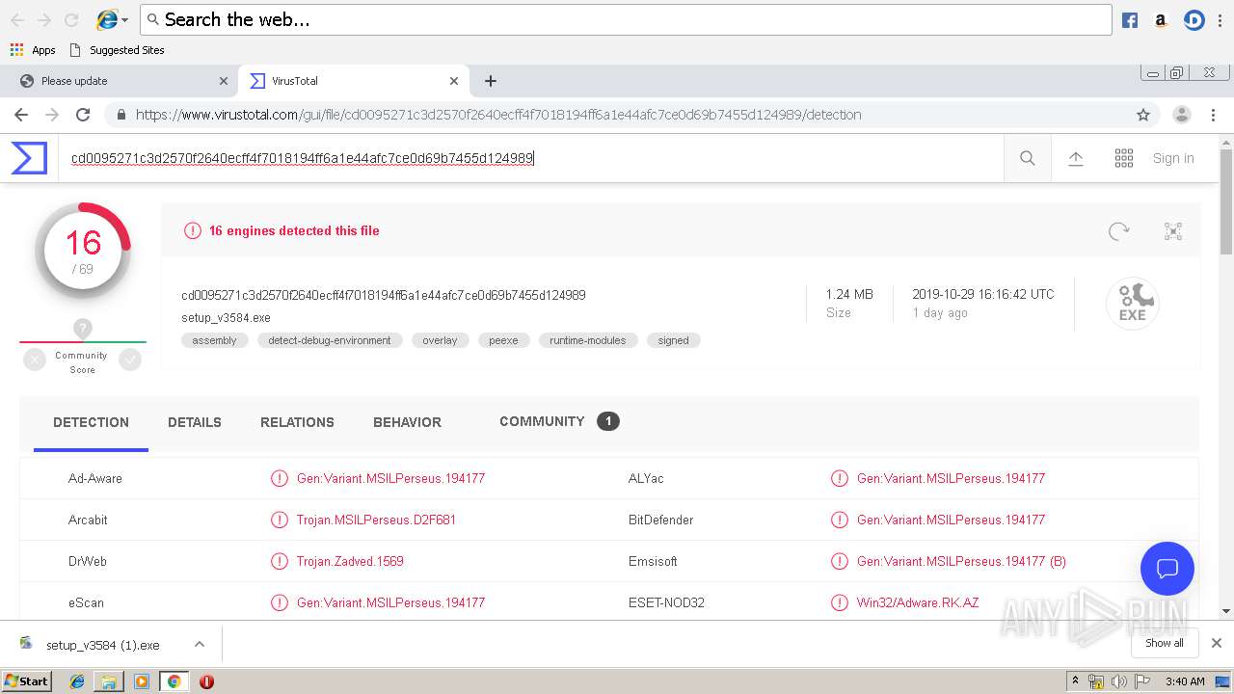
Task: Open Chrome from the taskbar
Action: 174,681
